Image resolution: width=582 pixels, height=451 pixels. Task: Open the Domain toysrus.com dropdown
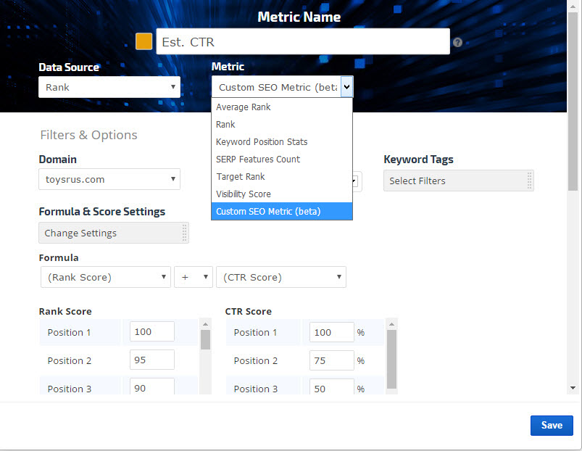[x=109, y=178]
